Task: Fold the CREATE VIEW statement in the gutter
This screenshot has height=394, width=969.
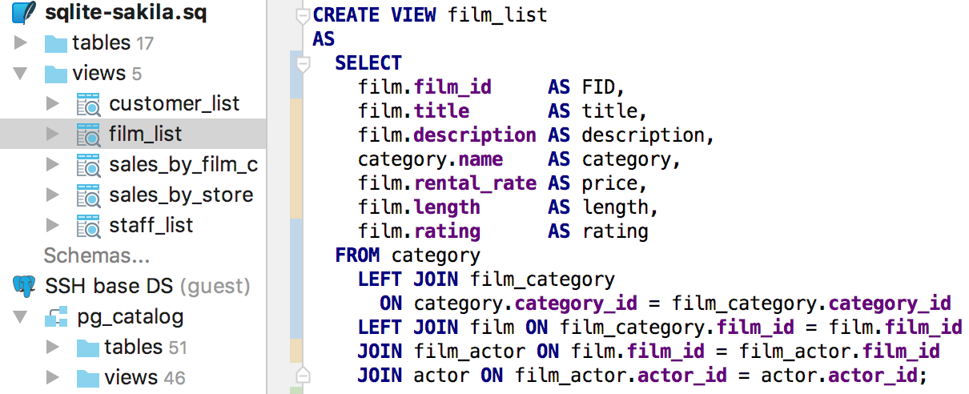Action: 303,16
